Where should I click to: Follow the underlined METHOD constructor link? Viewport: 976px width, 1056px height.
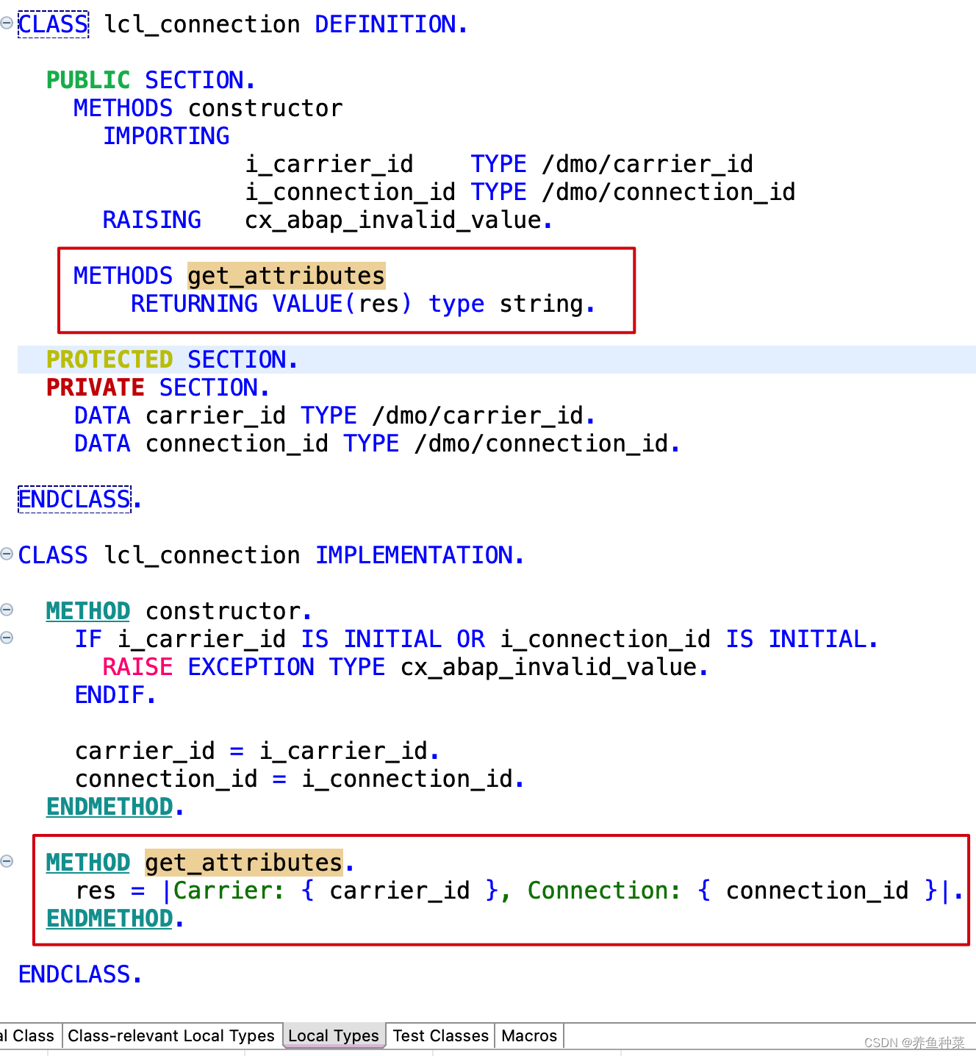point(87,610)
